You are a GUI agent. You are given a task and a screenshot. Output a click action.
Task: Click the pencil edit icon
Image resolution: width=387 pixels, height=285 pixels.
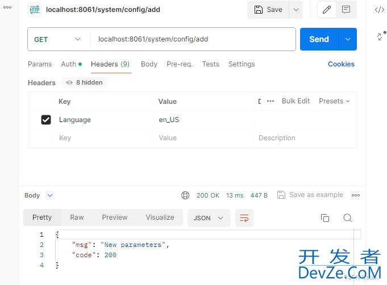click(327, 10)
